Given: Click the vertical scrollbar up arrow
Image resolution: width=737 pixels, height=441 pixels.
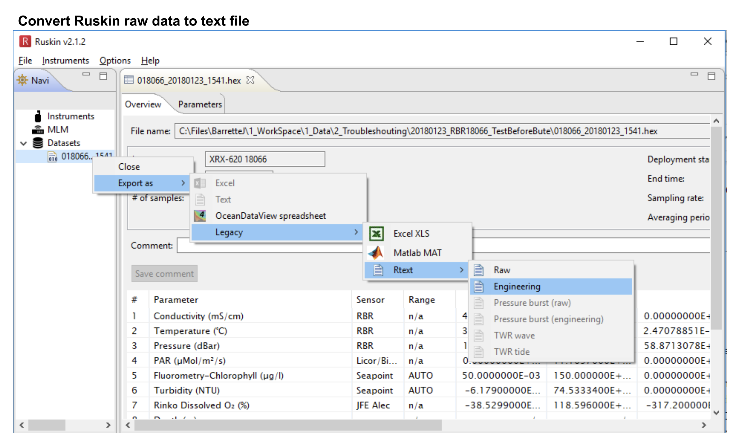Looking at the screenshot, I should tap(716, 121).
